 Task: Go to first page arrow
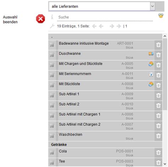click(x=94, y=26)
